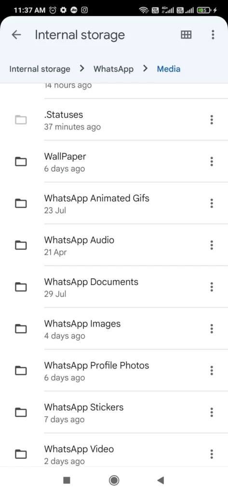Viewport: 228px width, 494px height.
Task: Go to Internal storage in breadcrumb
Action: 40,69
